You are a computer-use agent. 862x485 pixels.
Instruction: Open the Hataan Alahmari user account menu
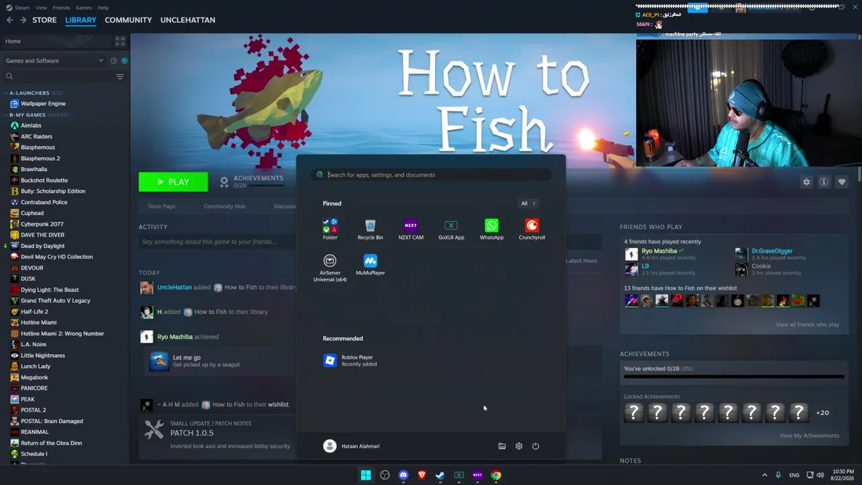coord(352,446)
